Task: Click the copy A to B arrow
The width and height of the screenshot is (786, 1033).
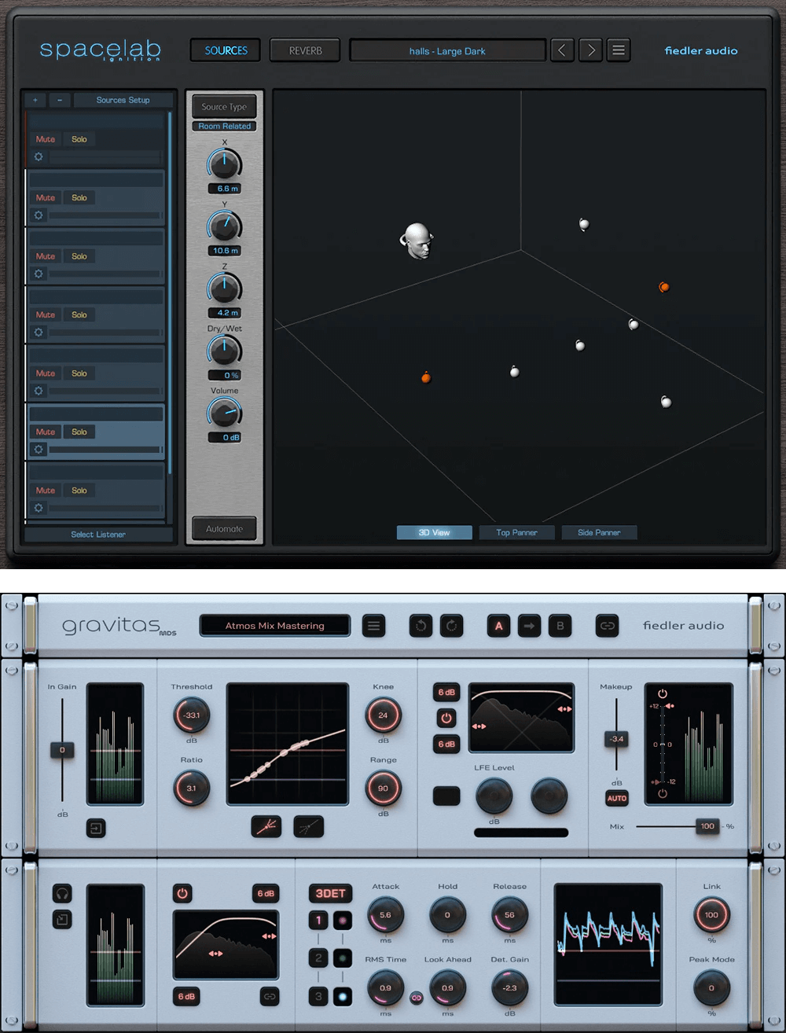Action: (529, 626)
